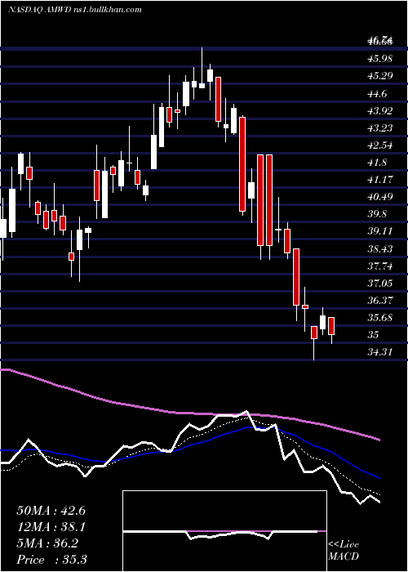Click the Price : 35.3 readout

point(51,559)
